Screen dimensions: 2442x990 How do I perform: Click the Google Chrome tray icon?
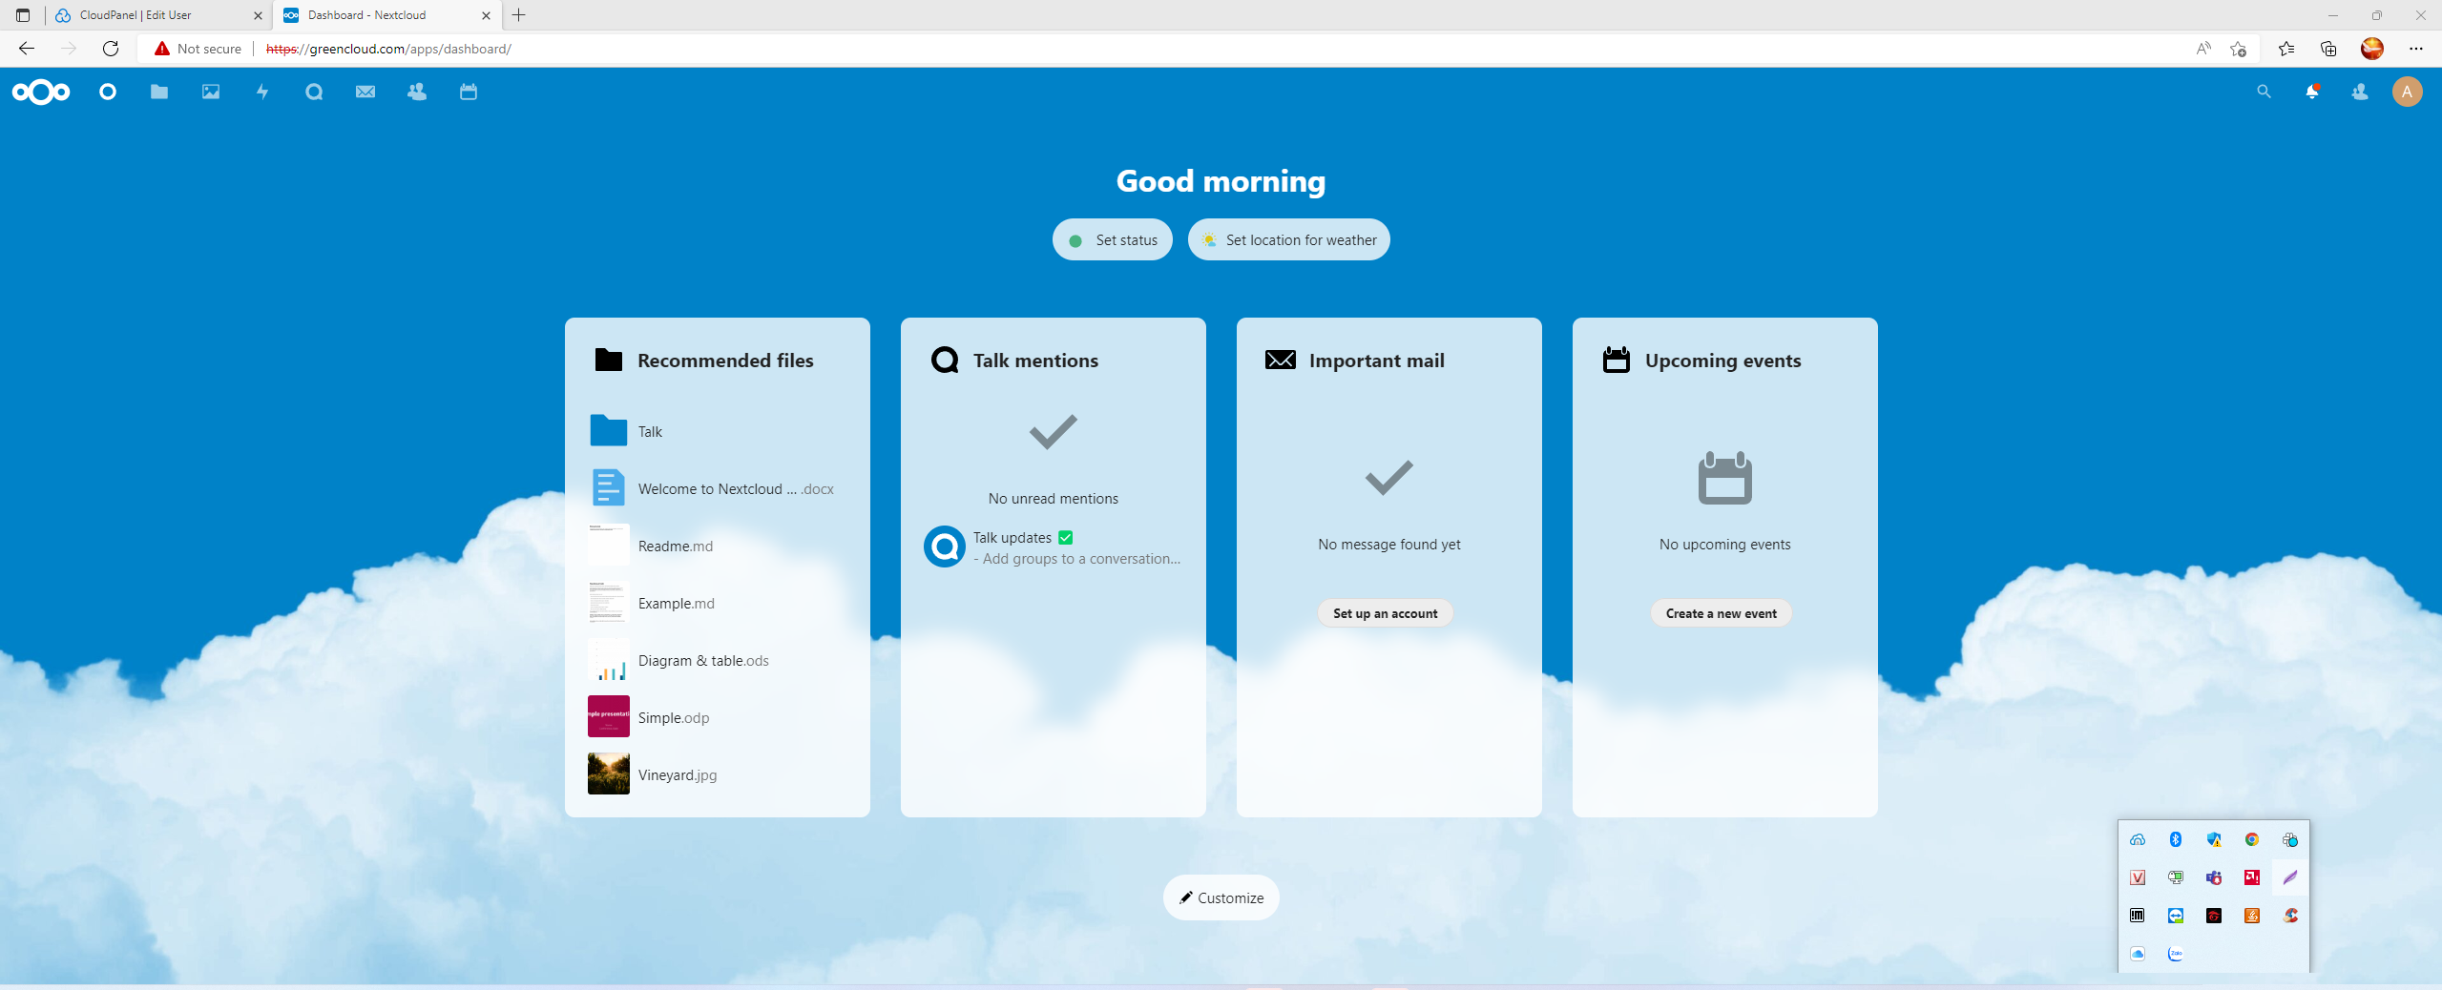click(2252, 839)
